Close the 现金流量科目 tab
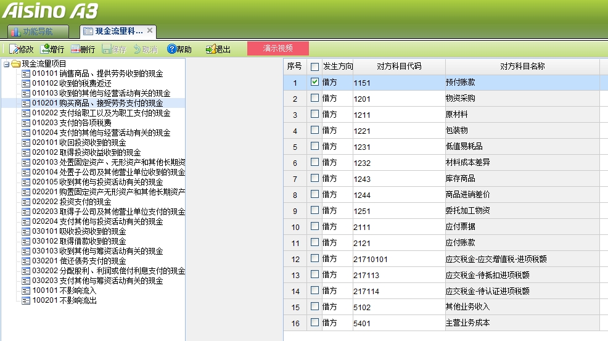 point(150,30)
